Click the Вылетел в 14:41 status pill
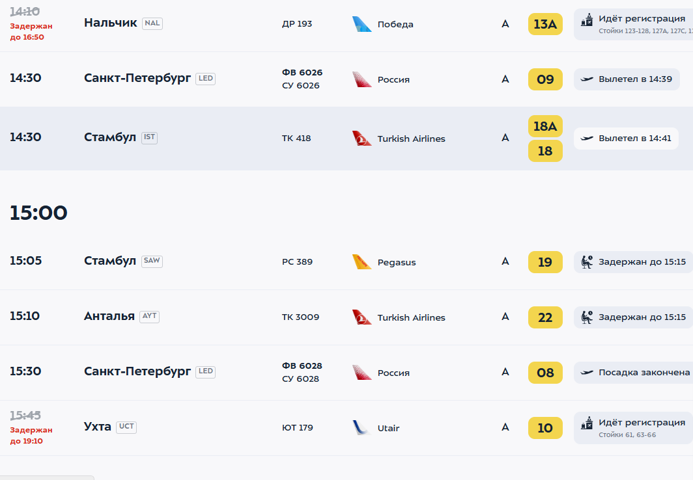Screen dimensions: 693x480 click(x=626, y=139)
